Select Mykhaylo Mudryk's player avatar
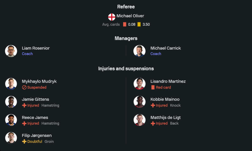 [x=11, y=84]
